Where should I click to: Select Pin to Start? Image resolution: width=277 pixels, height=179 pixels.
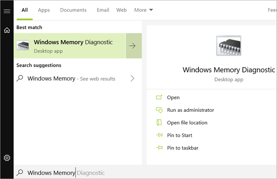(180, 135)
